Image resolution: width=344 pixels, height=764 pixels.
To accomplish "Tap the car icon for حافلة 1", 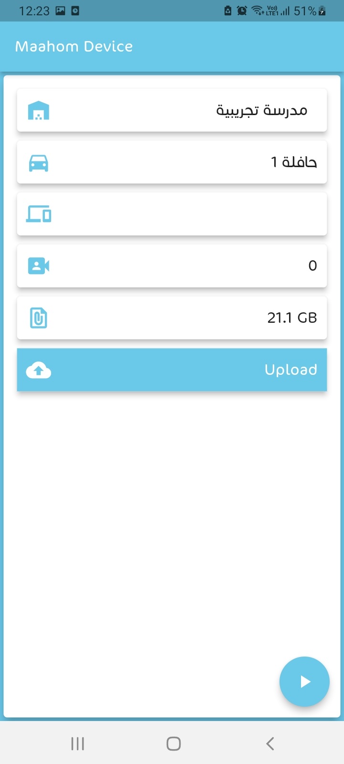I will 39,162.
